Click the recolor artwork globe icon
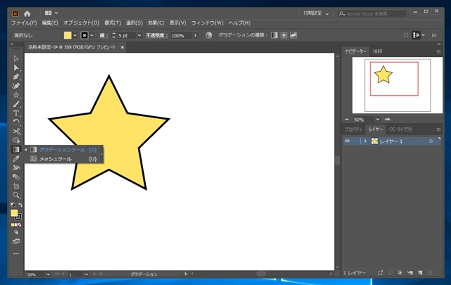This screenshot has height=285, width=451. 209,35
